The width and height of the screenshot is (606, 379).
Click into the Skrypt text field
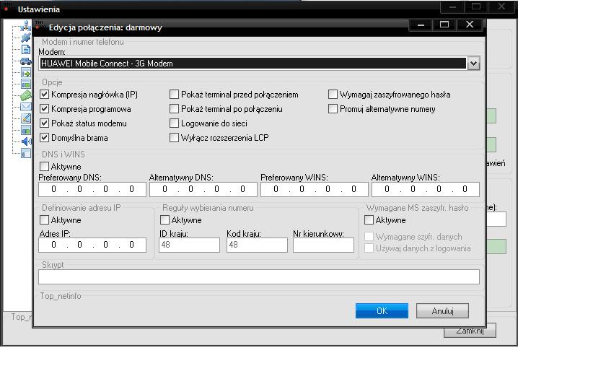pos(258,276)
